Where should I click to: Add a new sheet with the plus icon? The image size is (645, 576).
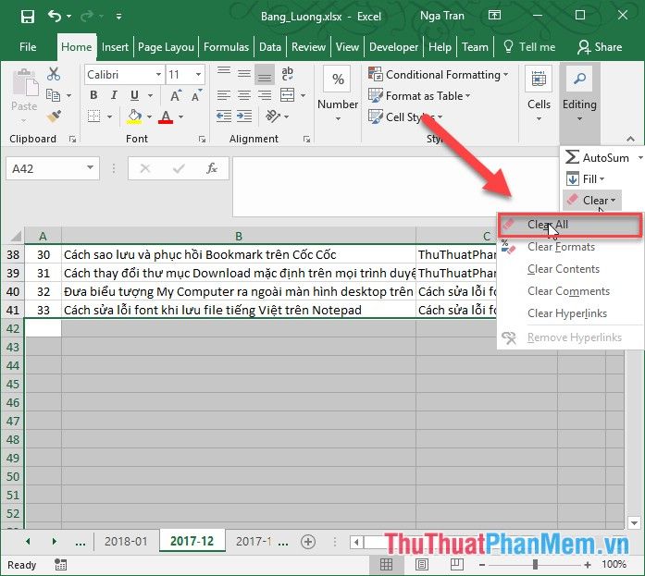308,542
